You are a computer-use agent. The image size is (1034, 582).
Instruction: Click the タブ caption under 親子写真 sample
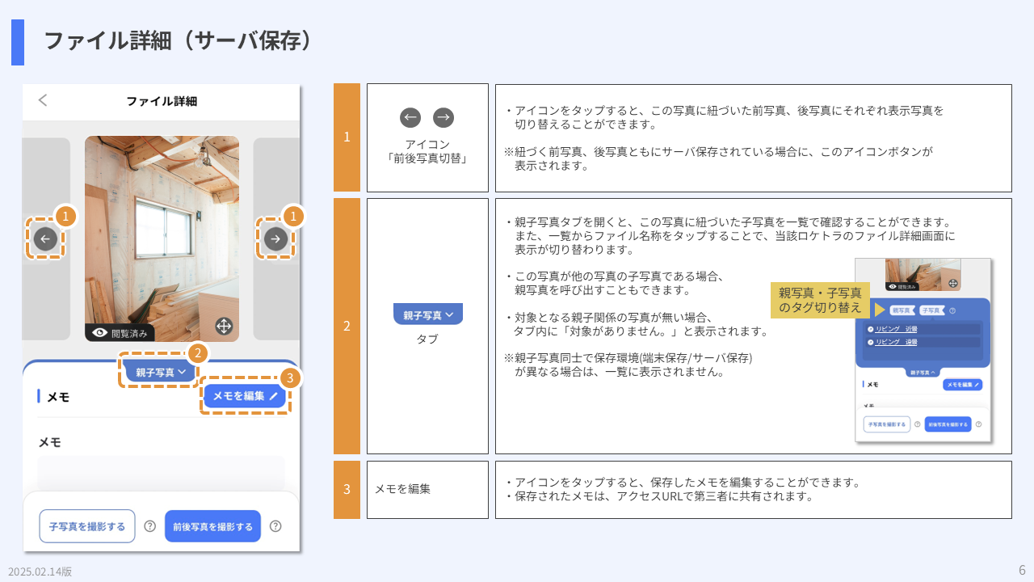(x=427, y=339)
